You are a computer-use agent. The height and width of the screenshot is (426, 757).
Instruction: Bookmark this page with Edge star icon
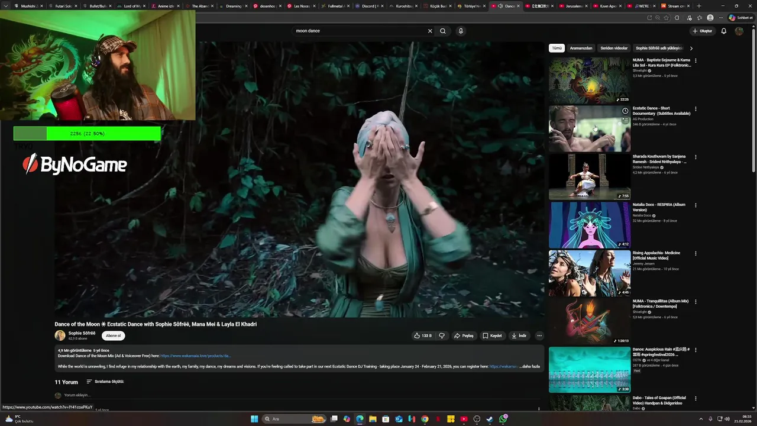click(666, 18)
